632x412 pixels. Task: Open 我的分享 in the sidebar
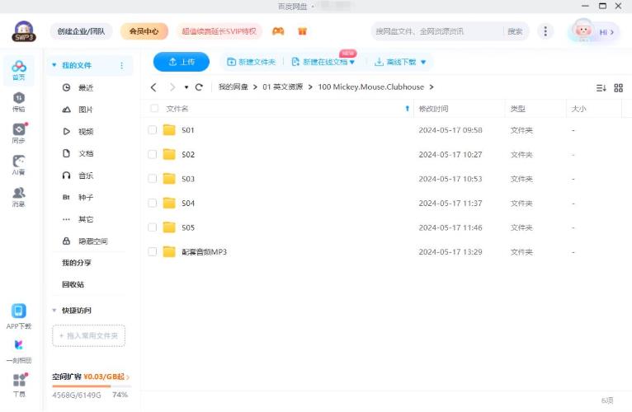pyautogui.click(x=77, y=263)
